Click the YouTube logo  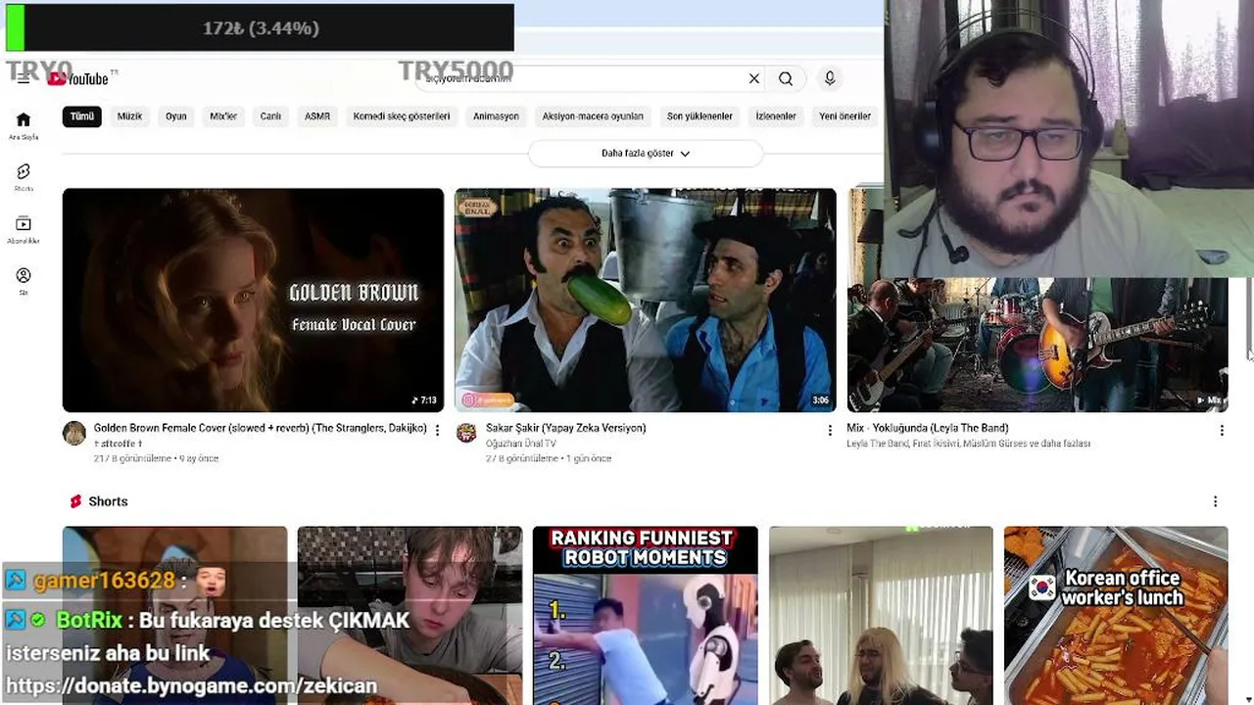pyautogui.click(x=78, y=78)
